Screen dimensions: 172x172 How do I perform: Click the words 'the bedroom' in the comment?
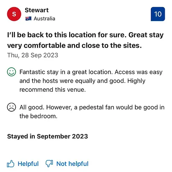(38, 116)
